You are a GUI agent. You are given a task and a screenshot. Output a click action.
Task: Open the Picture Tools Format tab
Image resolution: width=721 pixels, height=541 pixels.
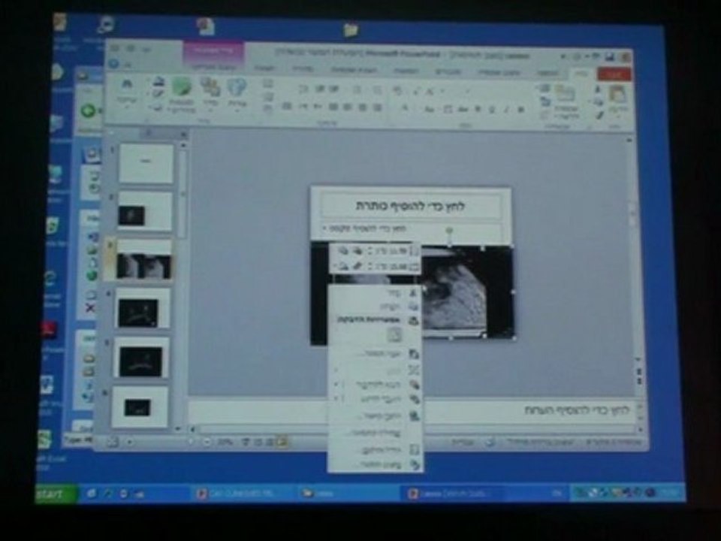coord(213,67)
